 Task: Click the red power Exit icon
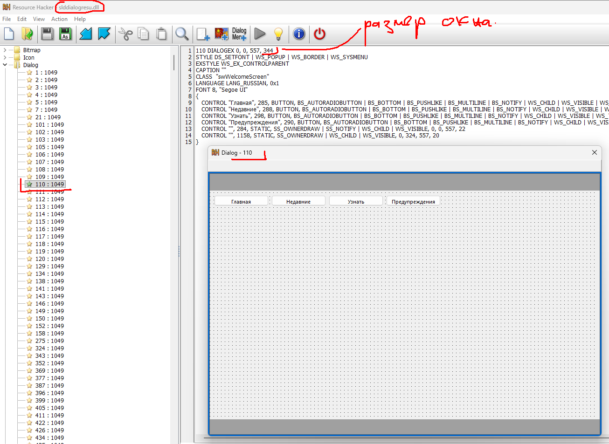pos(319,34)
